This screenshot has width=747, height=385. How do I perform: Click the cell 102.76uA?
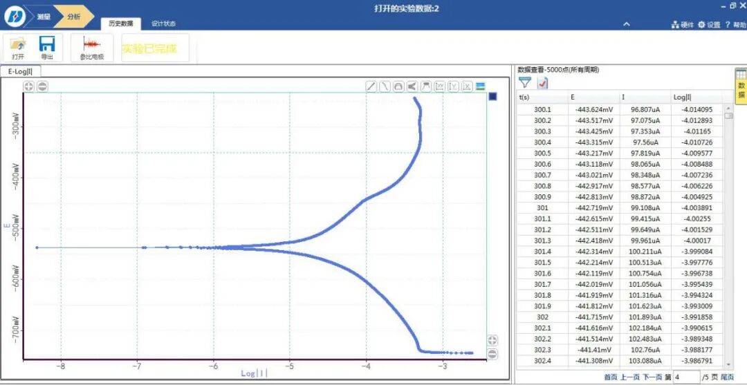[645, 350]
